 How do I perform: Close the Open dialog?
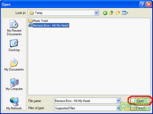149,4
